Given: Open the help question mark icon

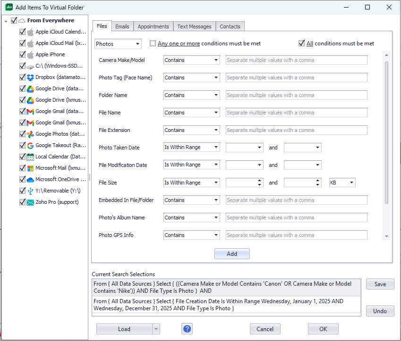Looking at the screenshot, I should [x=187, y=329].
